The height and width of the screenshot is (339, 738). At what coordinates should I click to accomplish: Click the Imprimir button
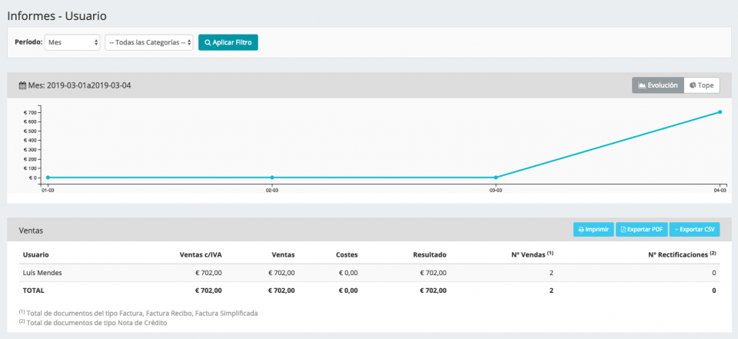[x=593, y=229]
